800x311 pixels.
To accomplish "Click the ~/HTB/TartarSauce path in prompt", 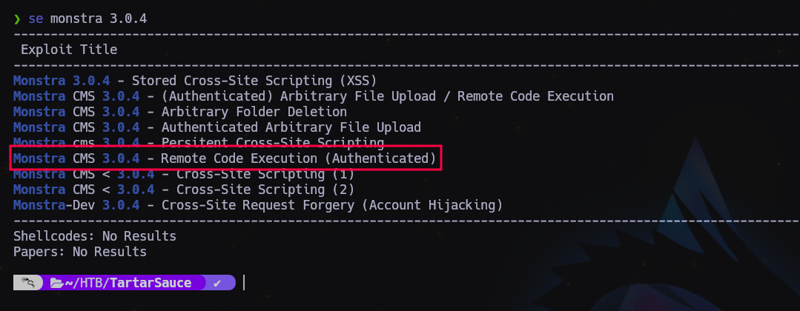I will coord(128,283).
